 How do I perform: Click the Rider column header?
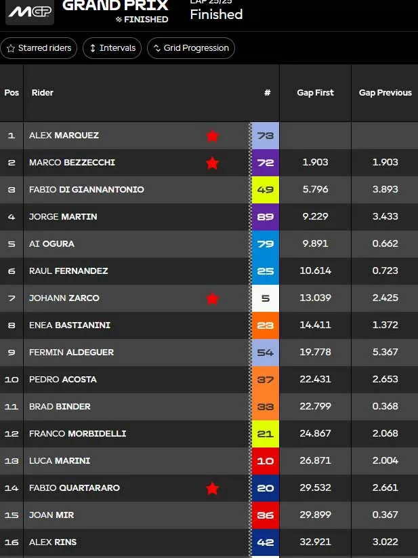(43, 93)
